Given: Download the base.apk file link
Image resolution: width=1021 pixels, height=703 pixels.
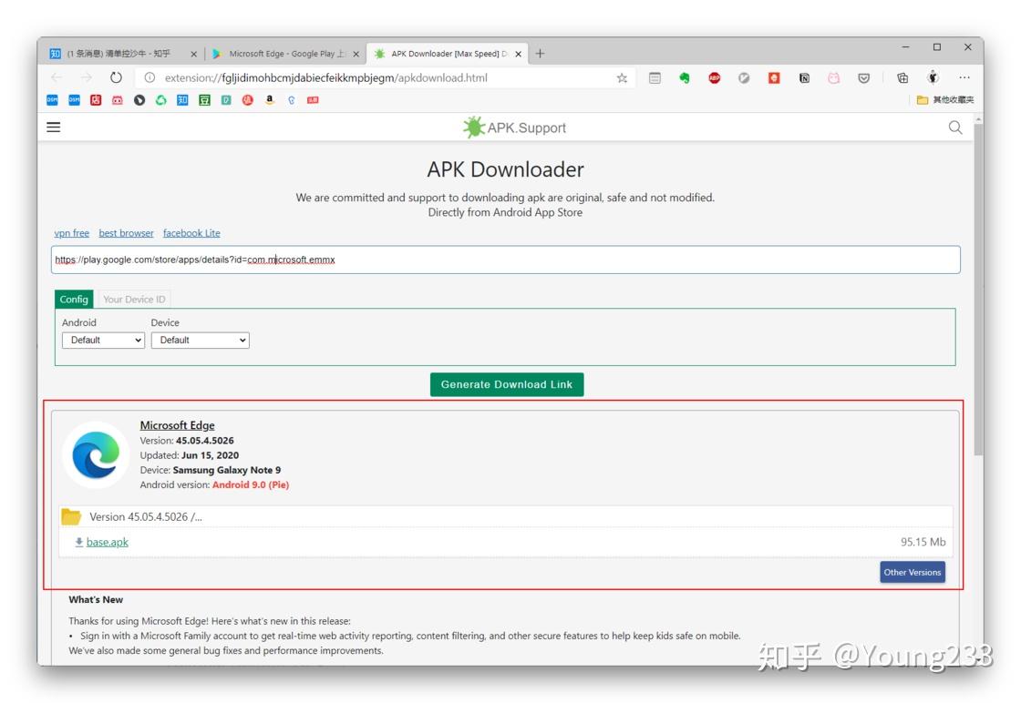Looking at the screenshot, I should tap(108, 542).
